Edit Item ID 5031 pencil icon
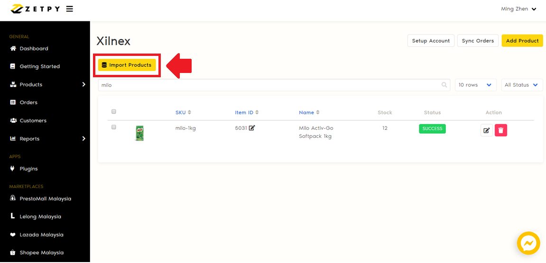546x263 pixels. 252,127
